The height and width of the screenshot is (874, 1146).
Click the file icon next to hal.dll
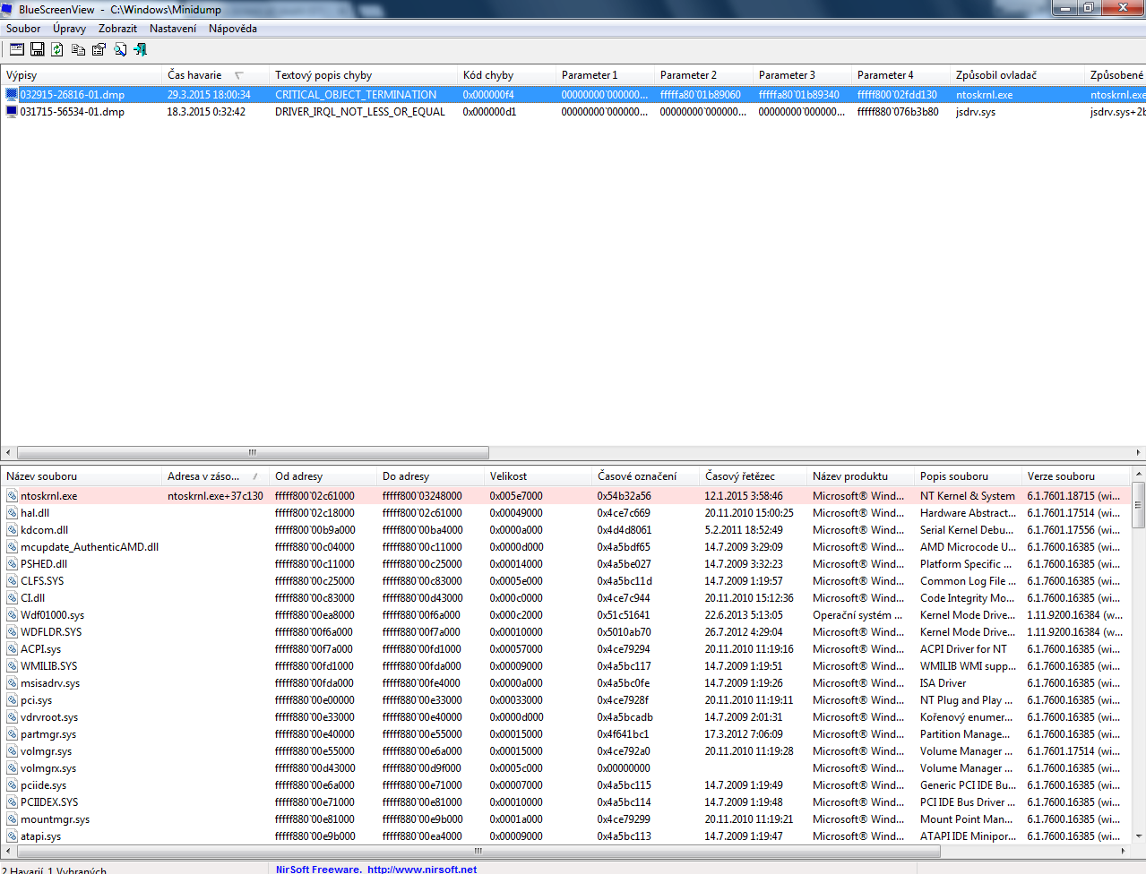[13, 513]
